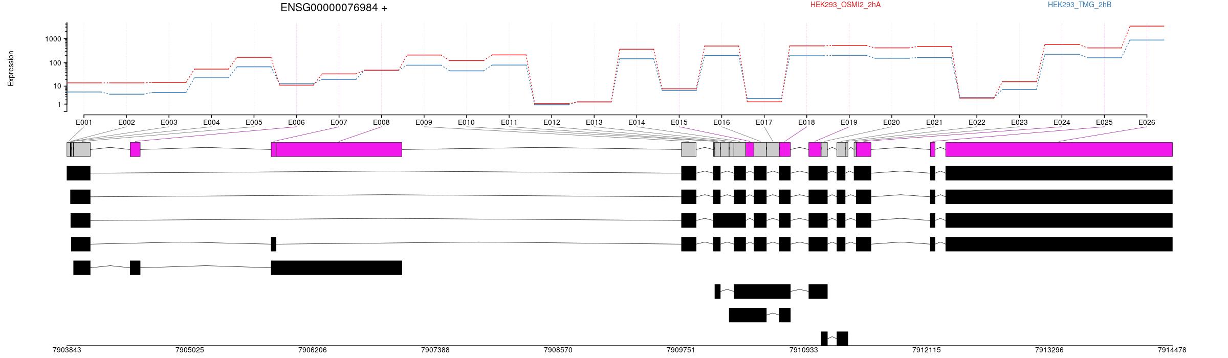Click the E013 exon label
The image size is (1228, 358).
pos(594,122)
